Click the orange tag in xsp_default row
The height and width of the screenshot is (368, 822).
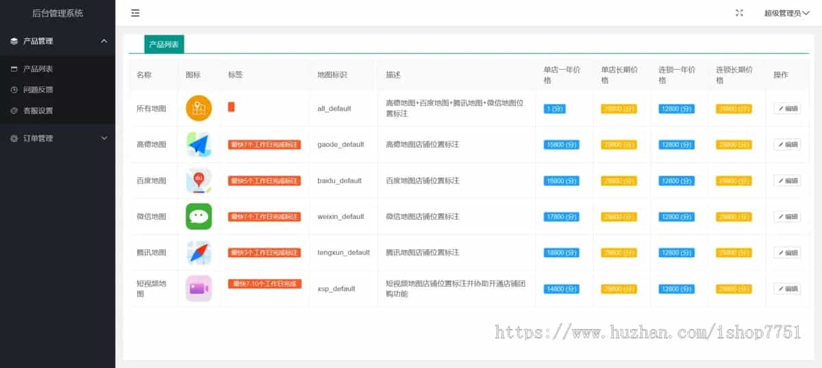(264, 284)
